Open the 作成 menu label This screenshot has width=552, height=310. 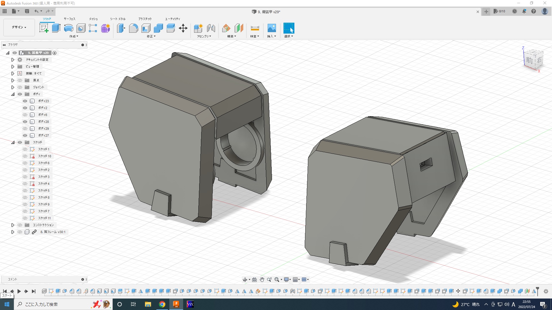74,36
